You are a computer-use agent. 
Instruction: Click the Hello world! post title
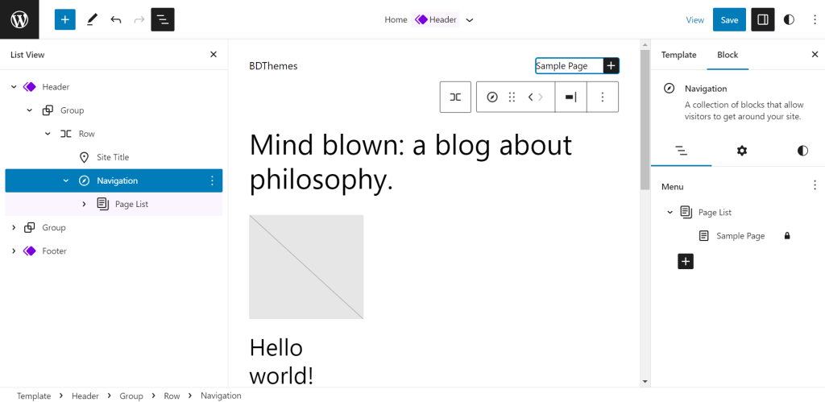click(281, 362)
